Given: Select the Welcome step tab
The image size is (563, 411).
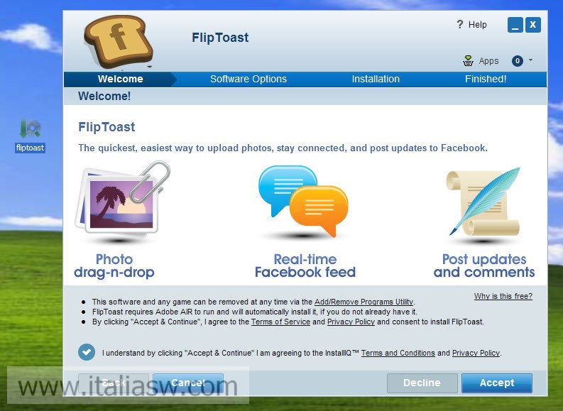Looking at the screenshot, I should (x=120, y=79).
